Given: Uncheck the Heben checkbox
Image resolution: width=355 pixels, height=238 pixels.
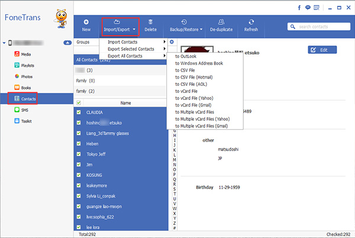Looking at the screenshot, I should click(x=79, y=144).
